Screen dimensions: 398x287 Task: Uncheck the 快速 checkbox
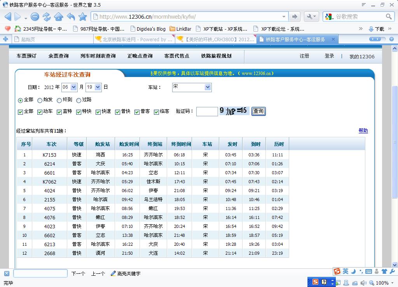click(x=98, y=112)
